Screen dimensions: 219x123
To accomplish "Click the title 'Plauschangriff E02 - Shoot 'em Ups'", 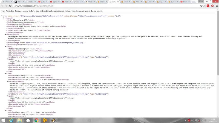I will click(32, 112).
